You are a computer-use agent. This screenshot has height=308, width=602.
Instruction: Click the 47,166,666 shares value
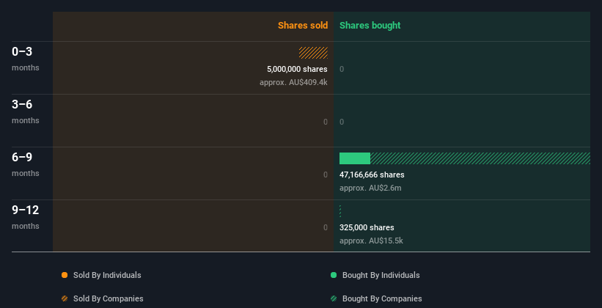(372, 175)
